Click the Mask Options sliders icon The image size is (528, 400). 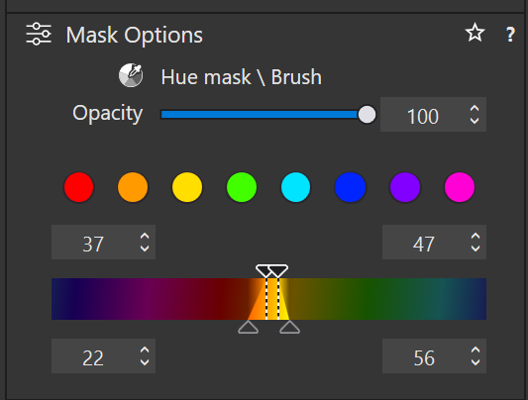39,34
